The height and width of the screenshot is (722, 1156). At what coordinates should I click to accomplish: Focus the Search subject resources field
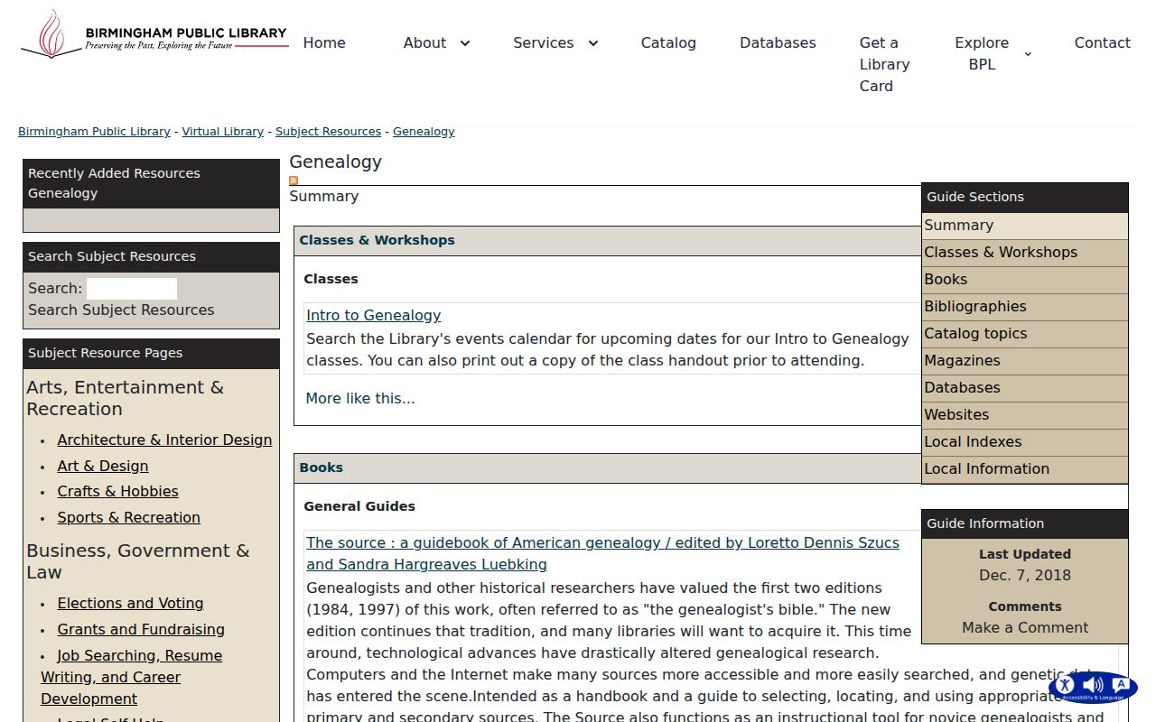click(x=132, y=289)
